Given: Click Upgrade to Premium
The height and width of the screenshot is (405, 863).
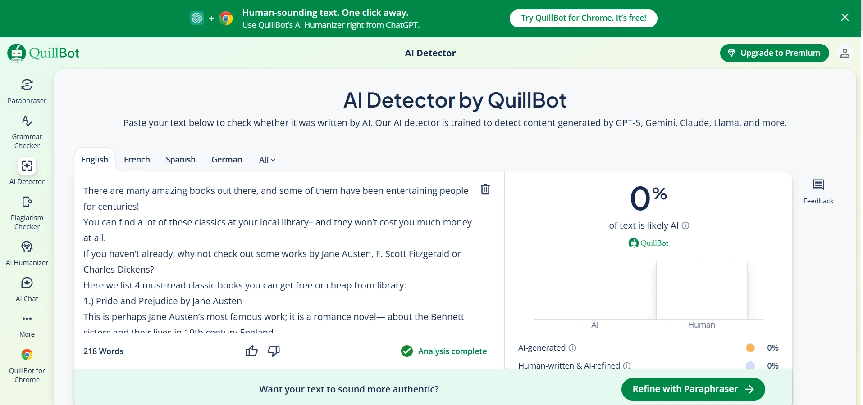Looking at the screenshot, I should 775,53.
